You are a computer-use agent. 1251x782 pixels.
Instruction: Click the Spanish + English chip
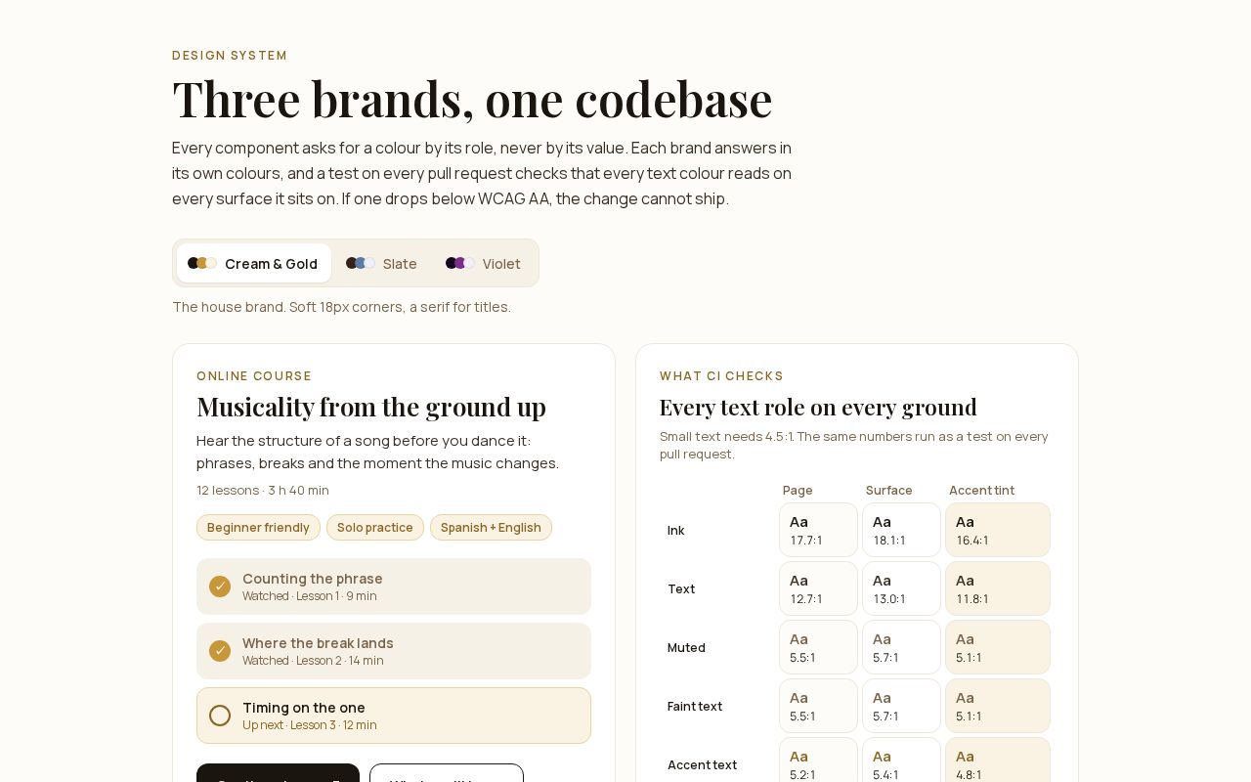click(491, 527)
